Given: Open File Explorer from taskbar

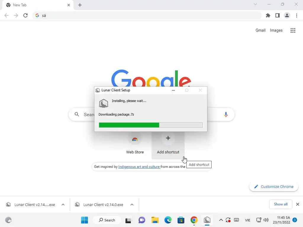Looking at the screenshot, I should (x=155, y=220).
